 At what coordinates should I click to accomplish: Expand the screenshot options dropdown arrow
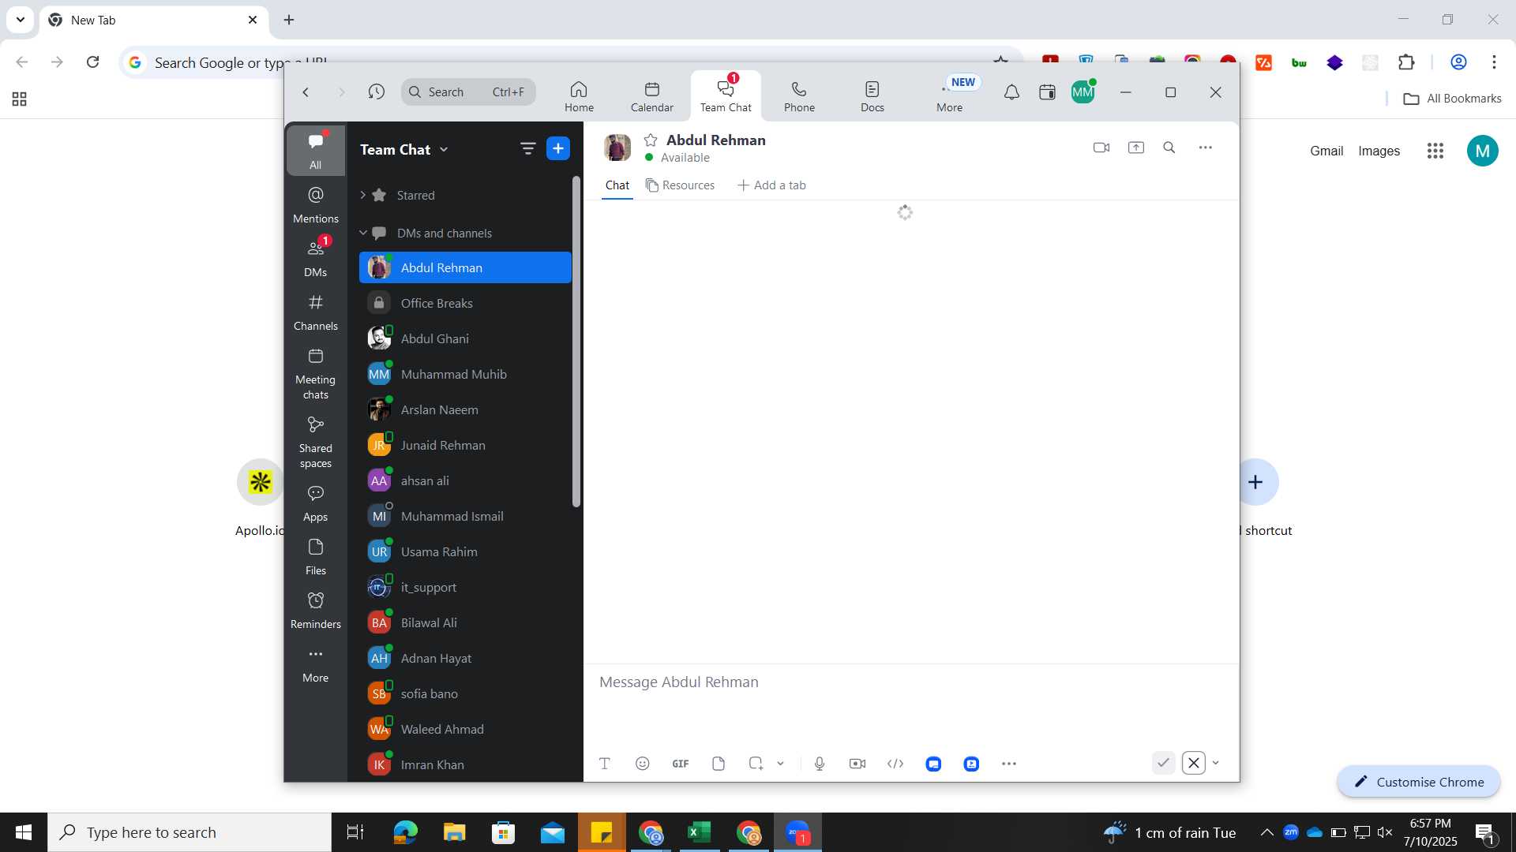pyautogui.click(x=780, y=763)
